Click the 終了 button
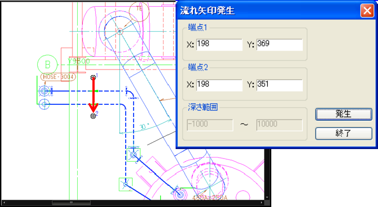Viewport: 378px width, 207px height. (x=343, y=133)
